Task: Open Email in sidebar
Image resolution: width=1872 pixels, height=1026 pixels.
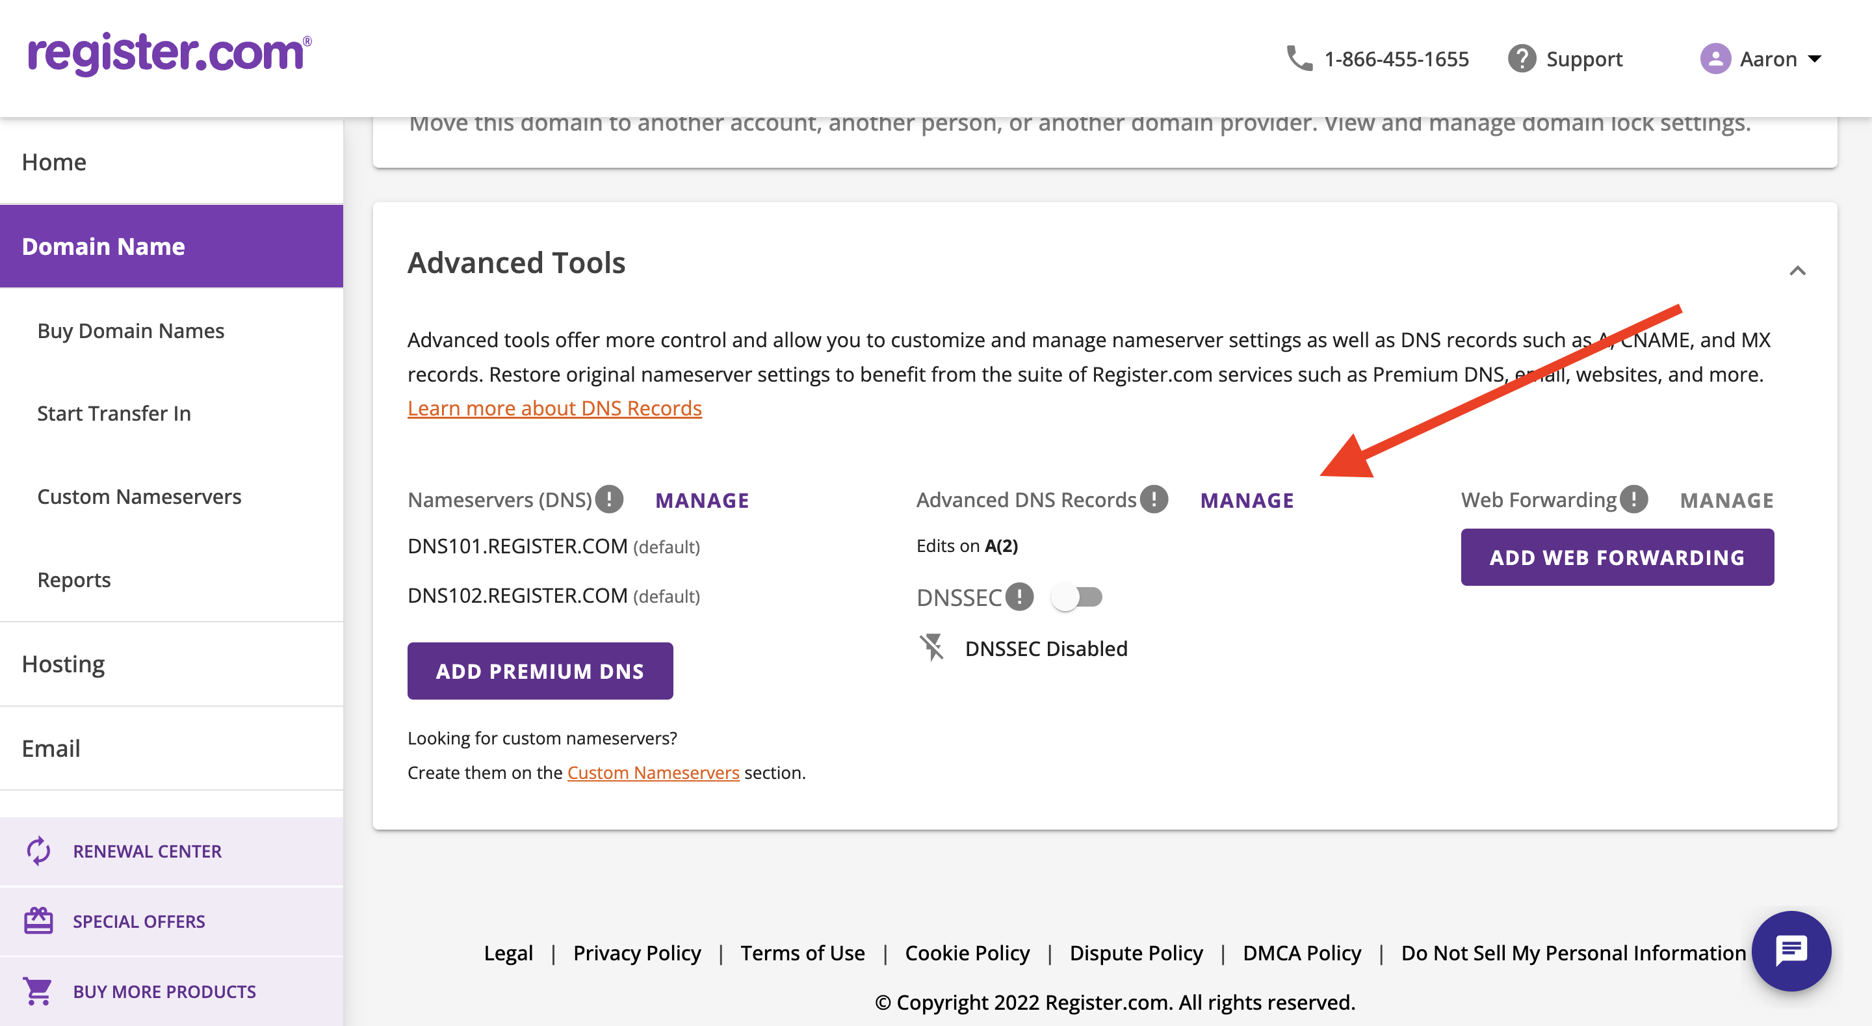Action: click(x=172, y=748)
